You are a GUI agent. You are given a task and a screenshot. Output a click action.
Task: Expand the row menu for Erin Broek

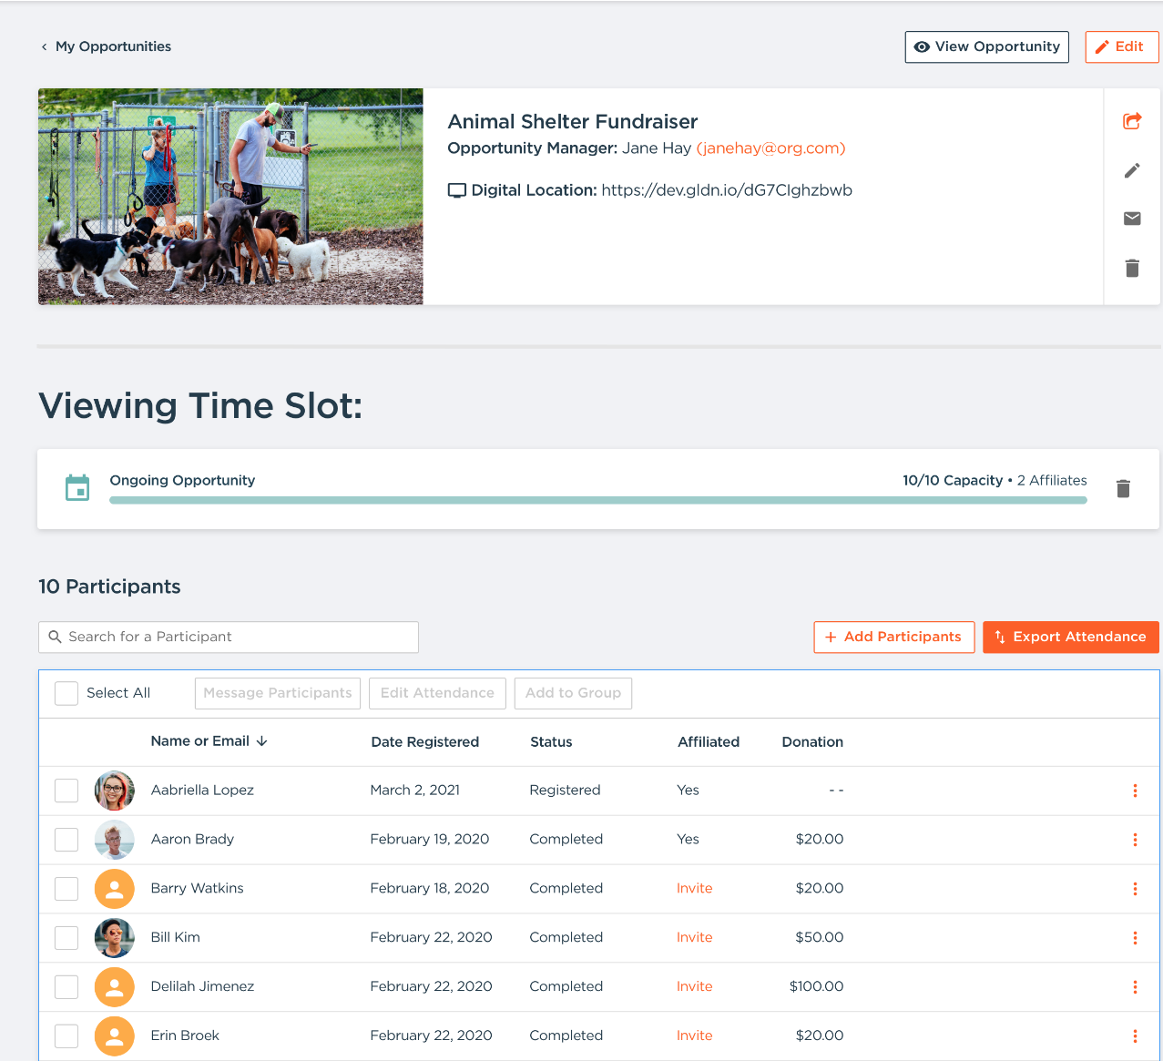point(1135,1035)
